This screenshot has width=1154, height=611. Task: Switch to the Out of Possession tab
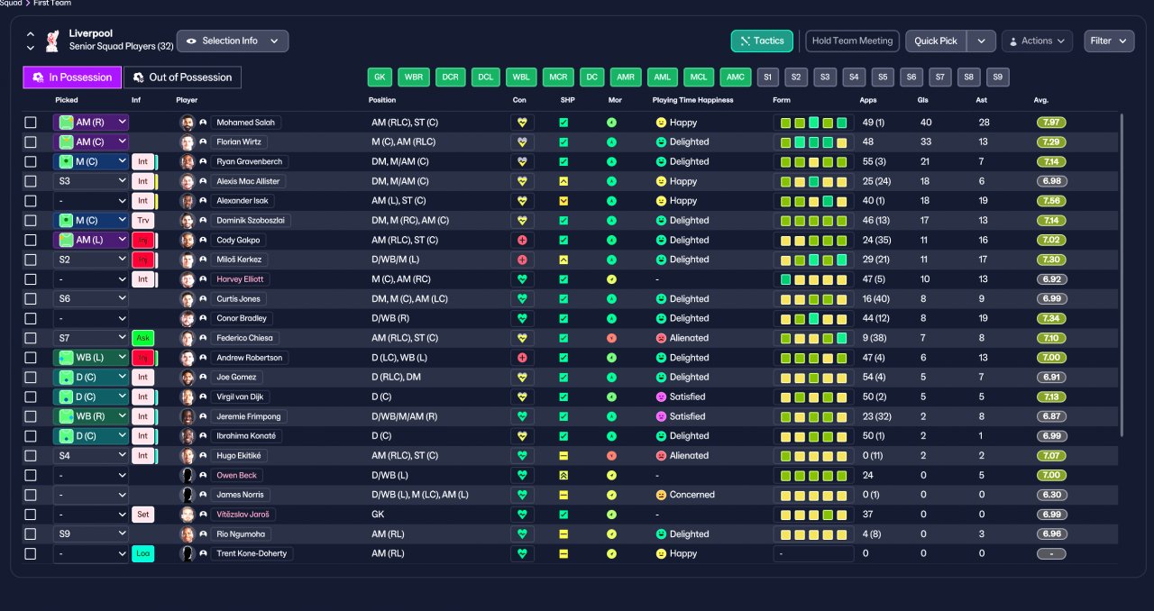point(183,78)
